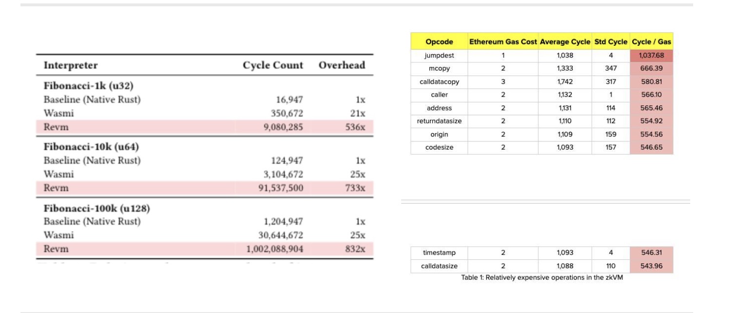
Task: Select the calldatacopy opcode cell
Action: tap(439, 82)
